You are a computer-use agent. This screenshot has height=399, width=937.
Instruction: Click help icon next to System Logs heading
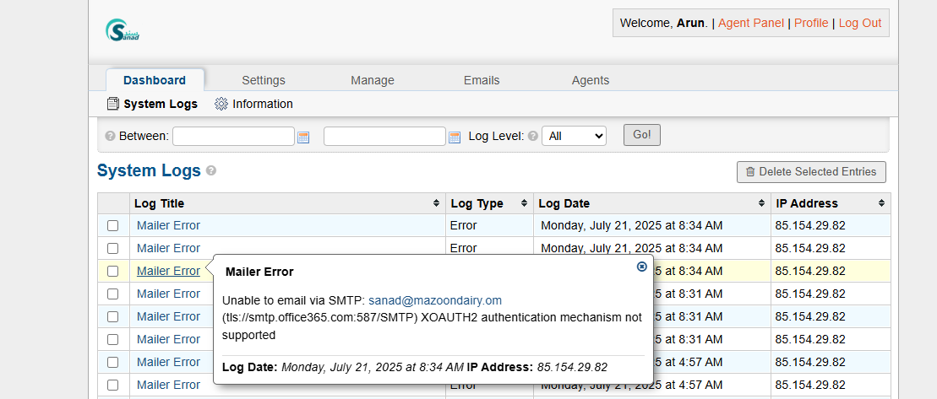coord(211,170)
